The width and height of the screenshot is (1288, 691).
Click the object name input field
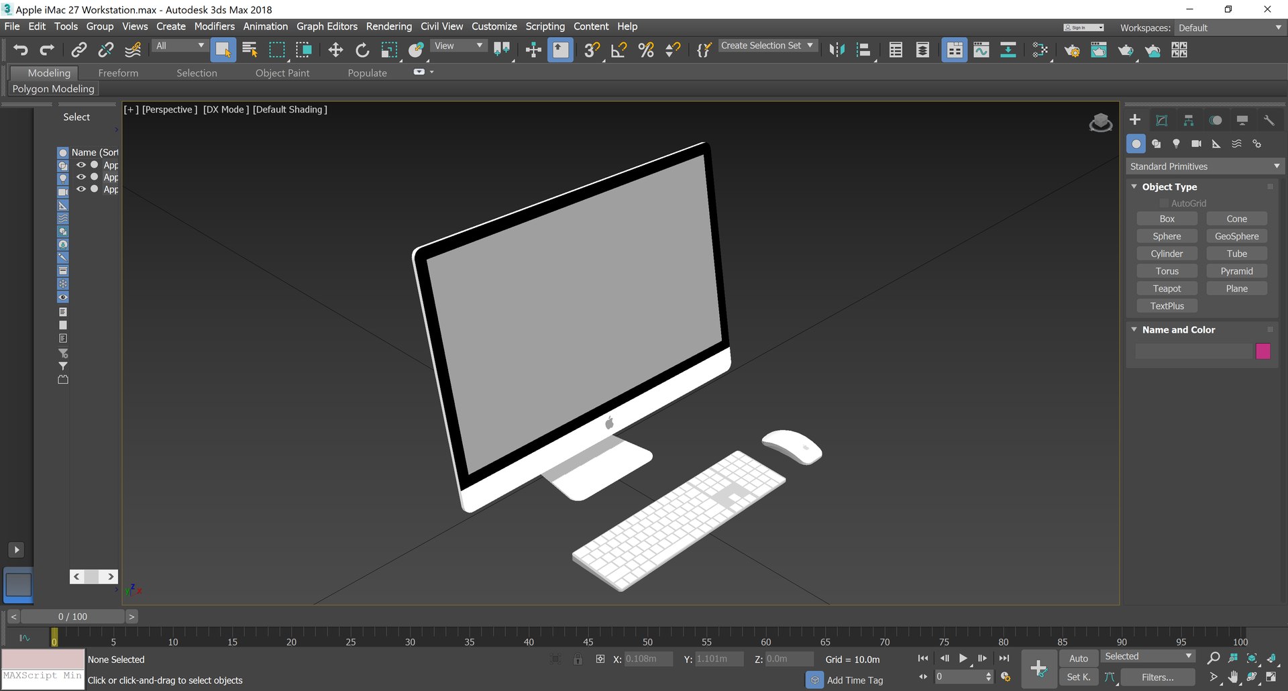[x=1193, y=351]
